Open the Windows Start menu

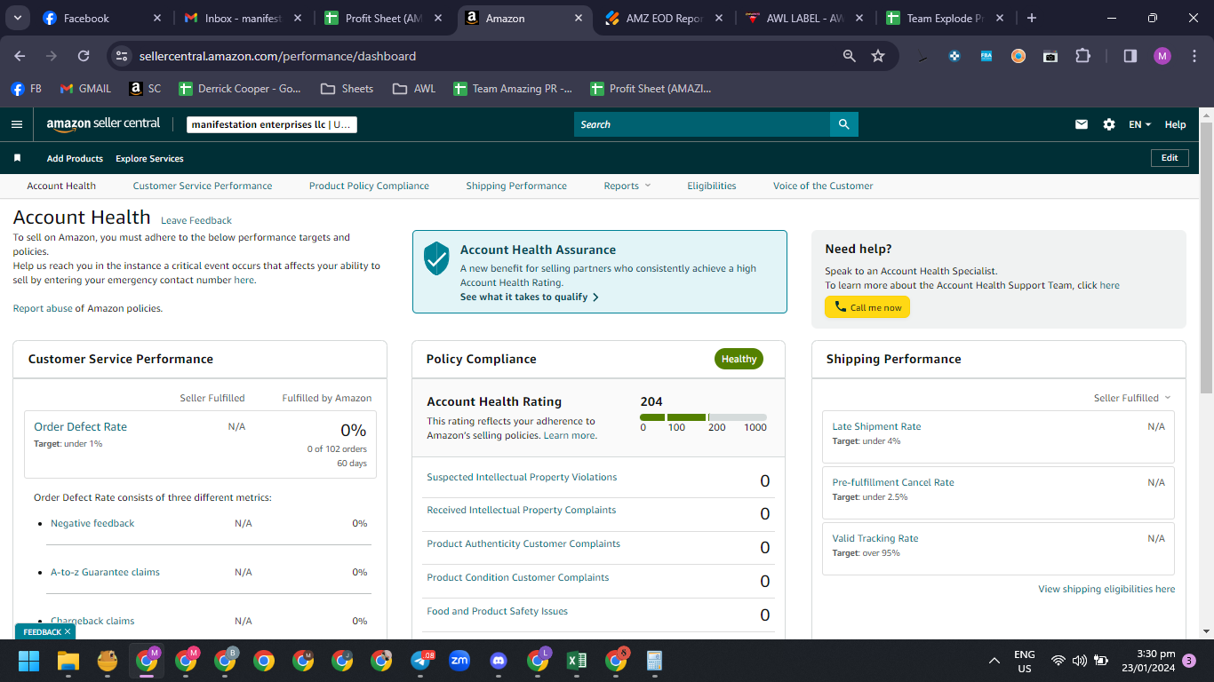[29, 661]
